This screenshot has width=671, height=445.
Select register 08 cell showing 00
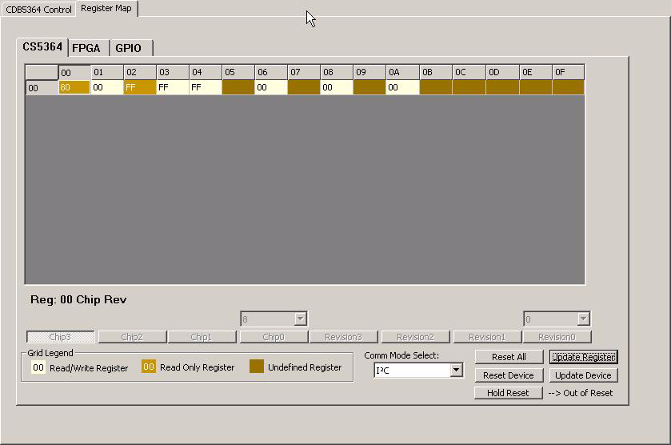click(x=337, y=87)
